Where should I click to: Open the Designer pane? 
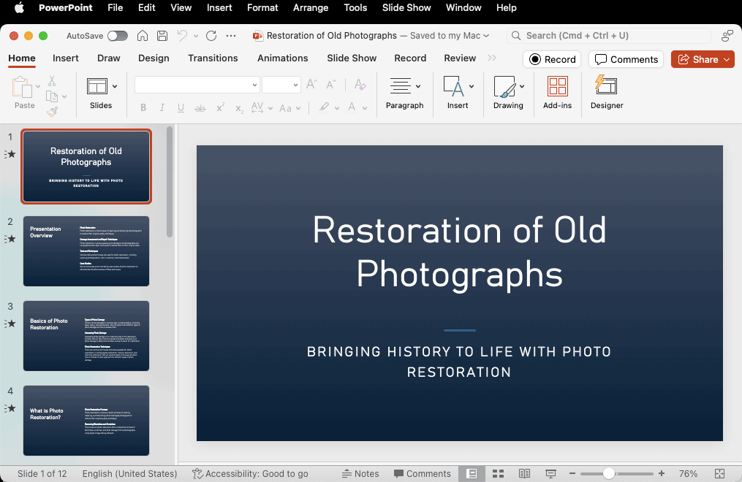pyautogui.click(x=607, y=92)
